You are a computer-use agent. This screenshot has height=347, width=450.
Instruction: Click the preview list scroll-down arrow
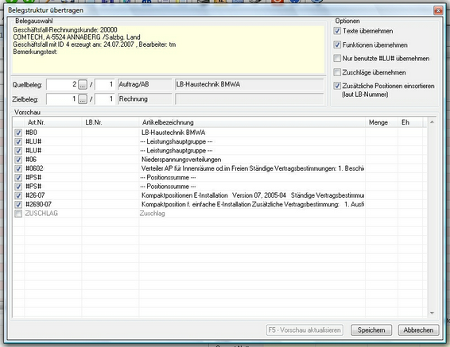(432, 313)
